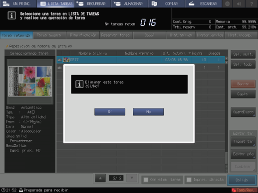This screenshot has width=258, height=193.
Task: Click the Sel. mult. button
Action: tap(243, 54)
